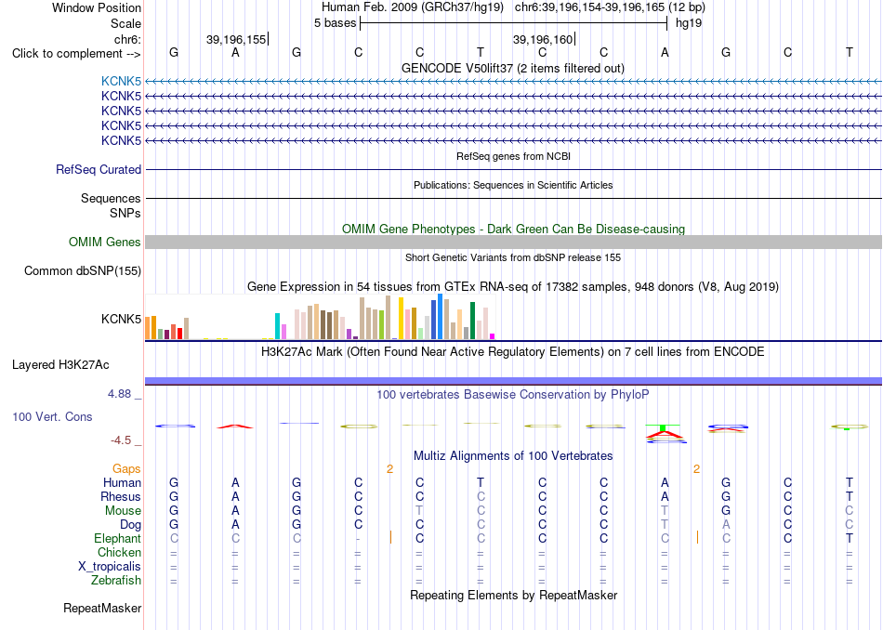The width and height of the screenshot is (883, 630).
Task: Click the cyan bar in the GTEx expression chart
Action: point(277,326)
